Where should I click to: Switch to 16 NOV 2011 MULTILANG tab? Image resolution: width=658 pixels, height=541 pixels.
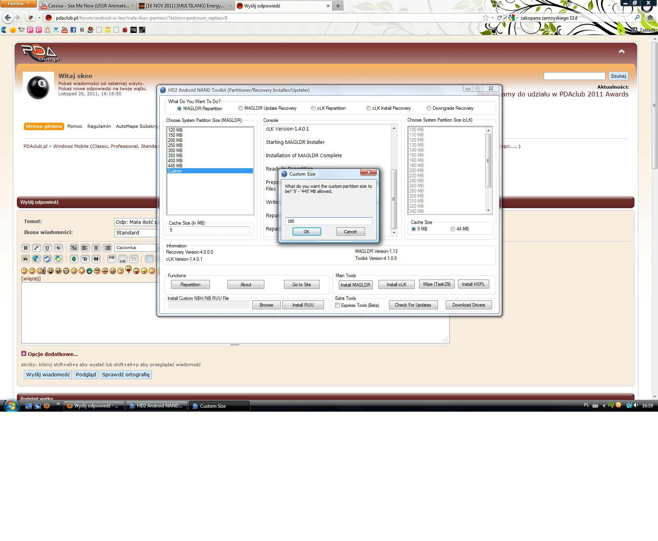(x=185, y=6)
